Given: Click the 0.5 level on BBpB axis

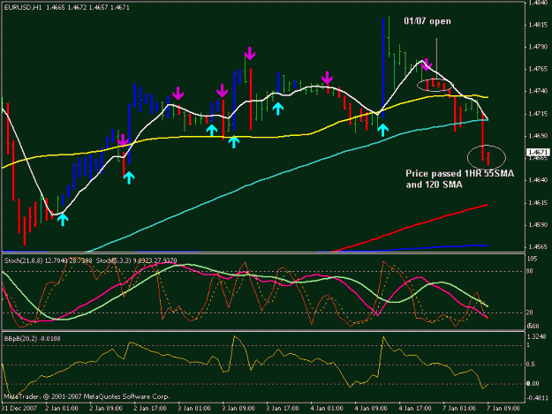Looking at the screenshot, I should (x=531, y=365).
